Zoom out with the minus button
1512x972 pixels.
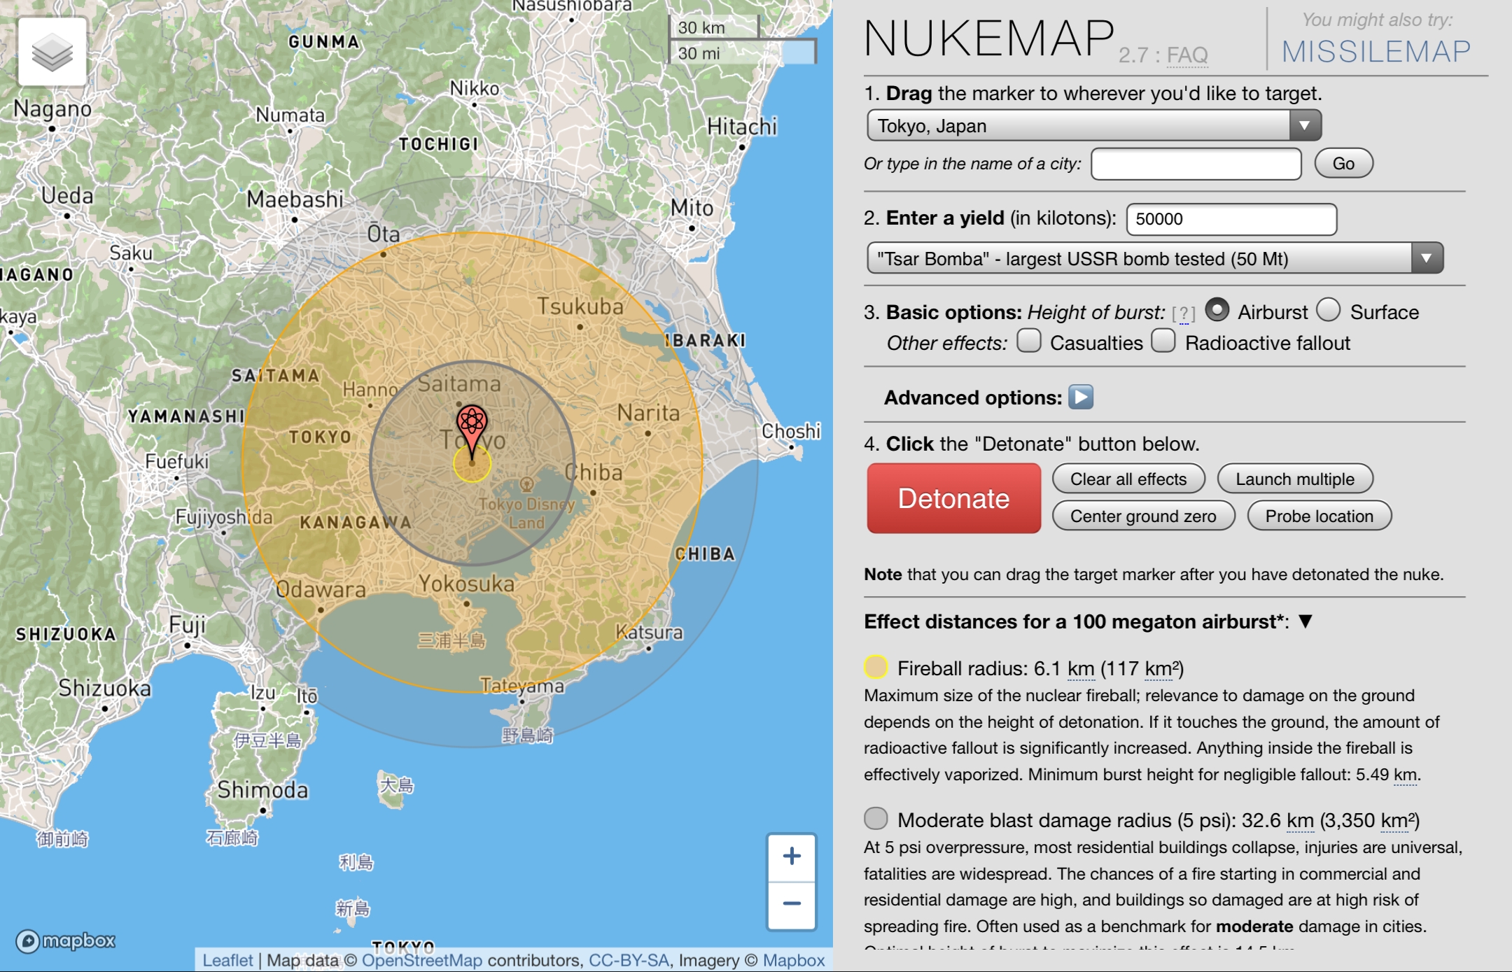(792, 904)
